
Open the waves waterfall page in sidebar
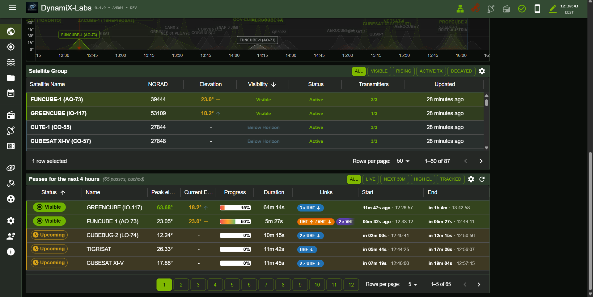(11, 62)
